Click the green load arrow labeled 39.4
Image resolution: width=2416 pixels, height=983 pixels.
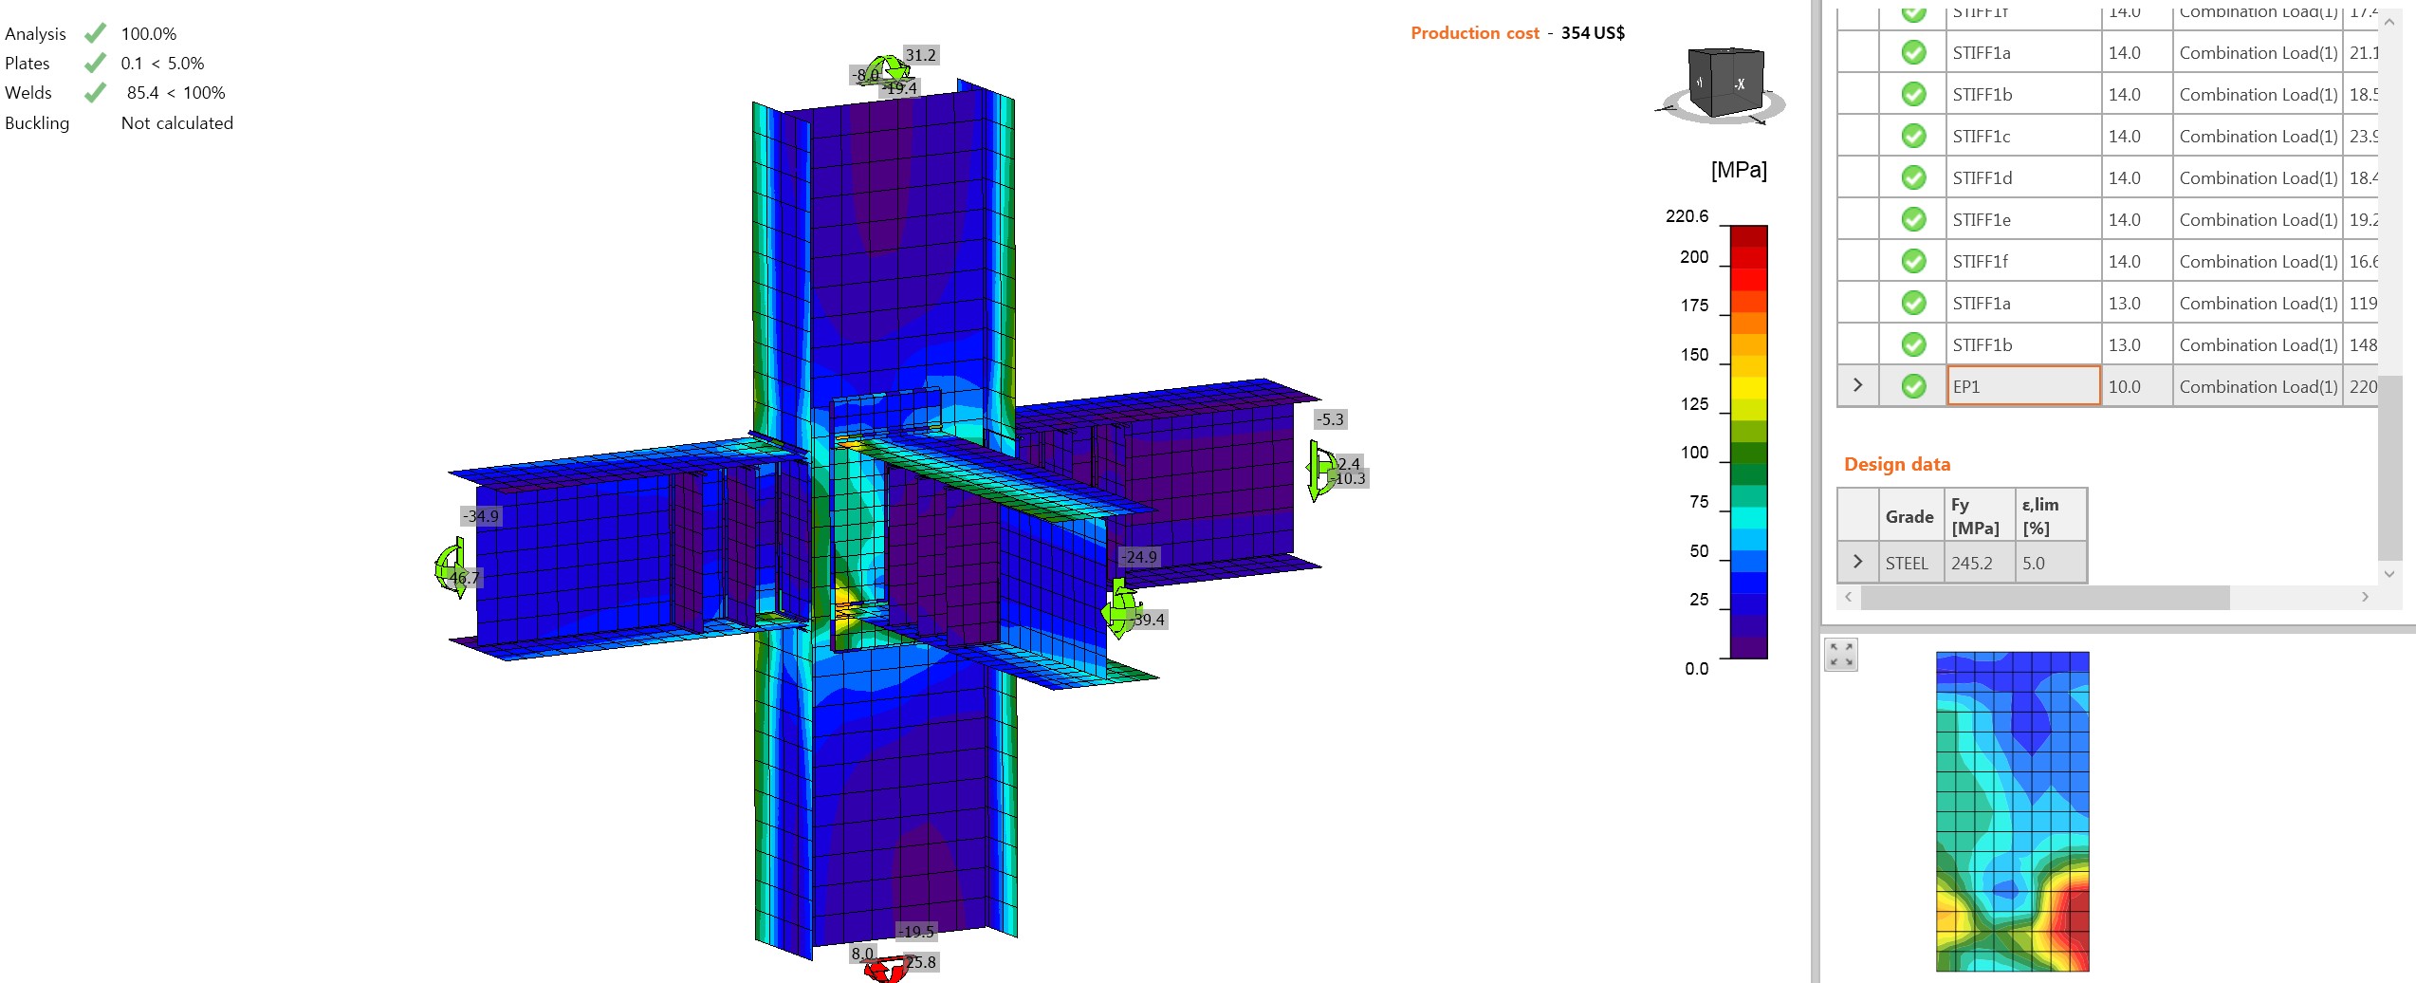click(x=1119, y=609)
